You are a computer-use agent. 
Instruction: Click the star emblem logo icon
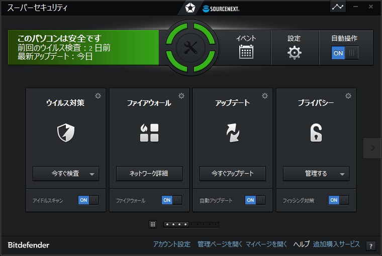click(190, 8)
